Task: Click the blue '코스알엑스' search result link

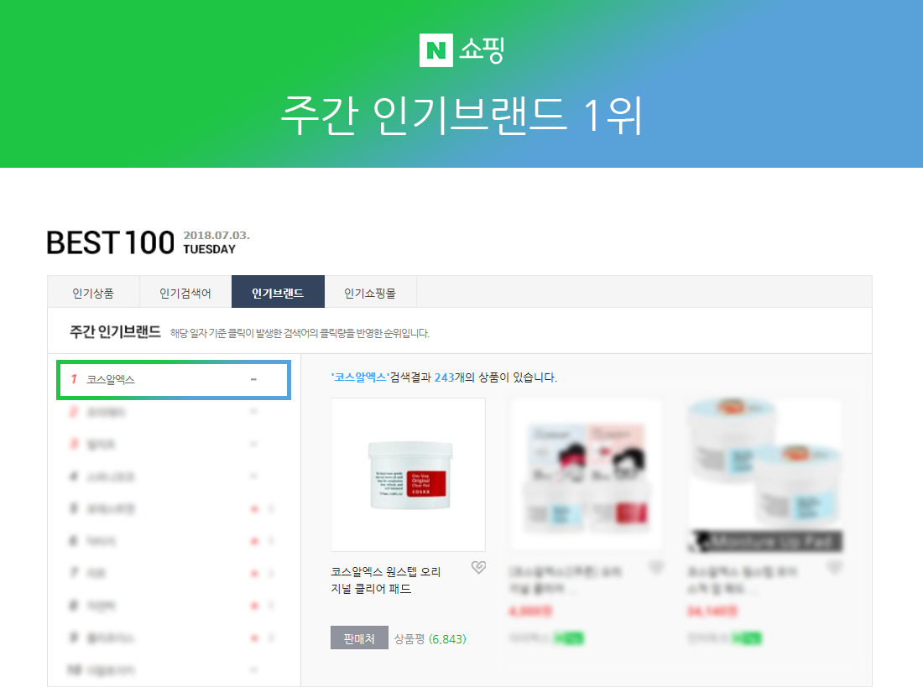Action: tap(360, 377)
